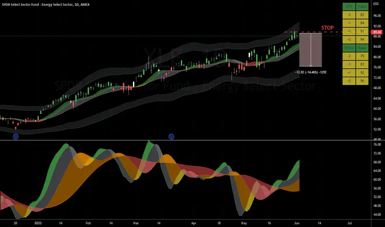Click the table cell showing 82

[362, 15]
